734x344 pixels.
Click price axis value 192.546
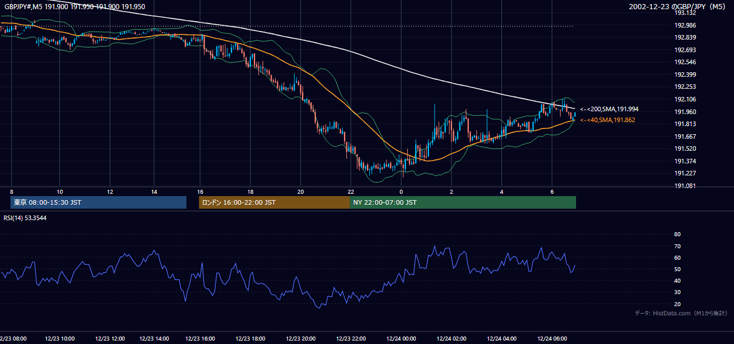[x=685, y=62]
